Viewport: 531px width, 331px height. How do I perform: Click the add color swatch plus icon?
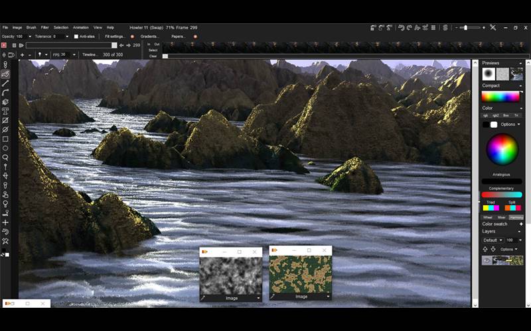click(520, 224)
